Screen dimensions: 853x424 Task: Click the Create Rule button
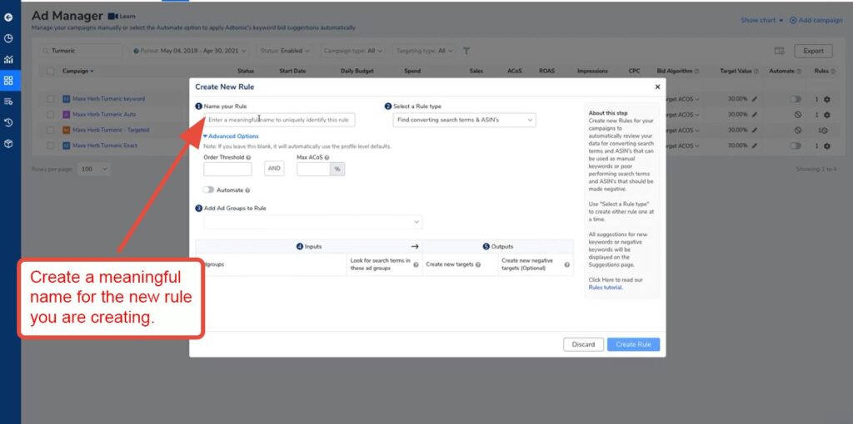(633, 344)
